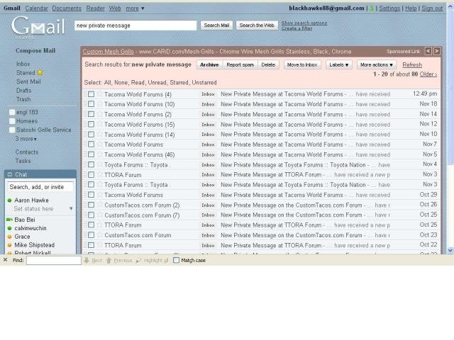Click the Gmail logo

click(x=38, y=28)
